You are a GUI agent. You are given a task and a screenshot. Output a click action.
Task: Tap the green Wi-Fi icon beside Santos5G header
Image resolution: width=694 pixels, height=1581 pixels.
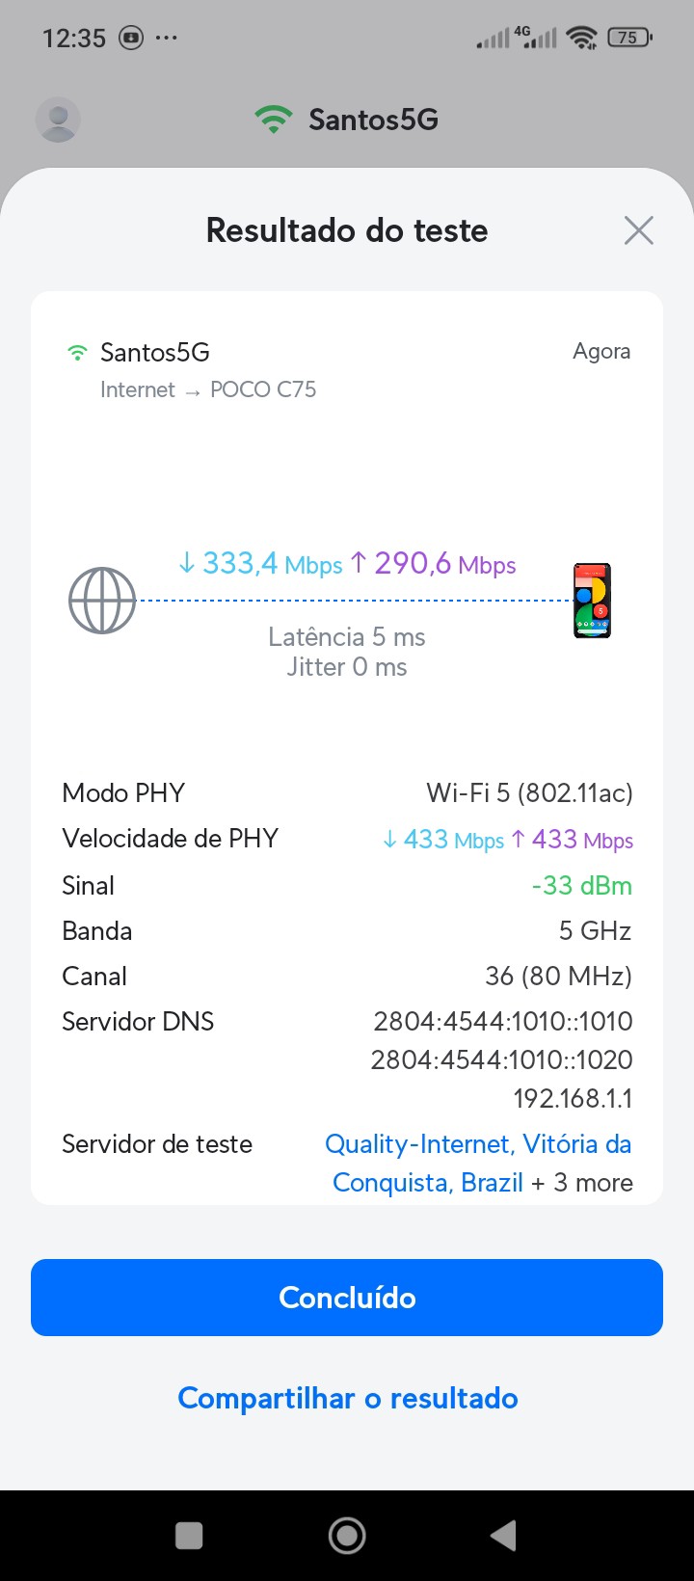[x=274, y=120]
